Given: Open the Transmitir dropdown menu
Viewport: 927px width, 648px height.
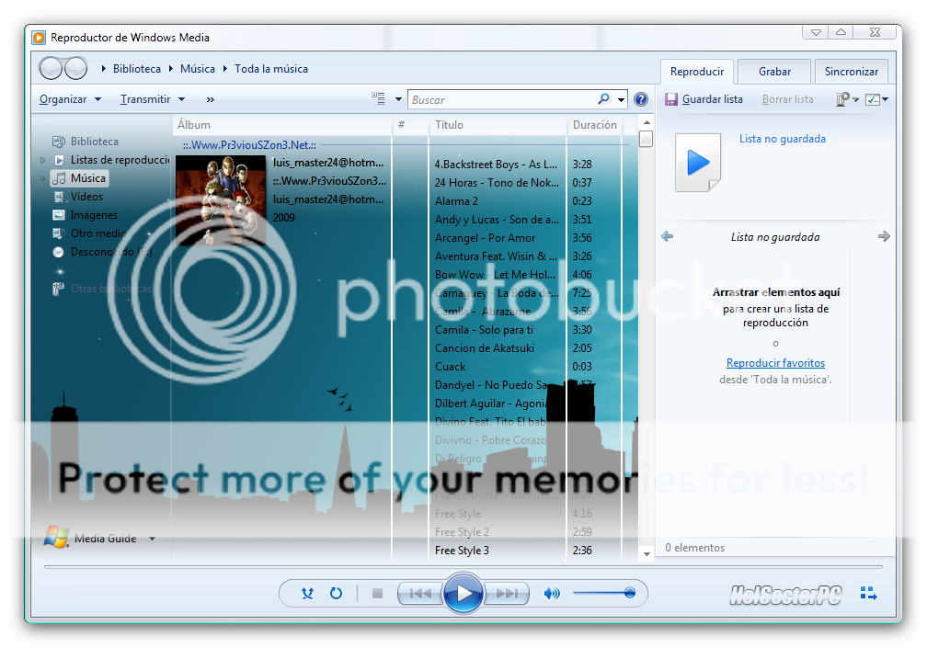Looking at the screenshot, I should coord(153,99).
